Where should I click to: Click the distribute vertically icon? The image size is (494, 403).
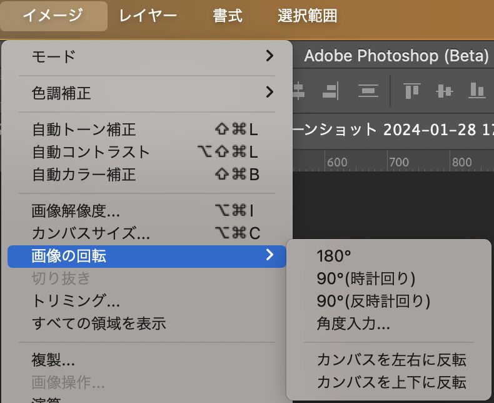368,91
